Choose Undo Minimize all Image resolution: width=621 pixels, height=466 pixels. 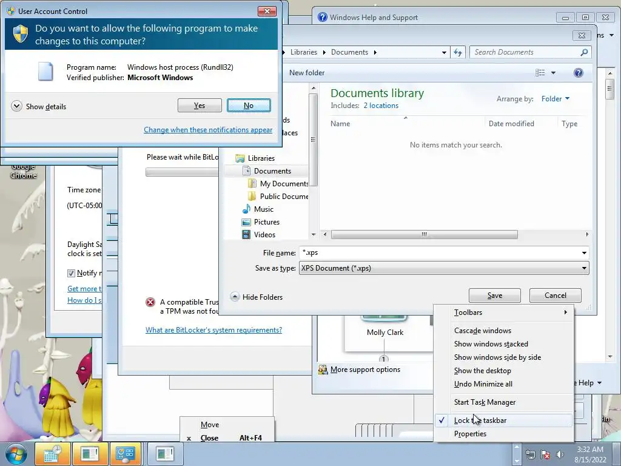[504, 384]
